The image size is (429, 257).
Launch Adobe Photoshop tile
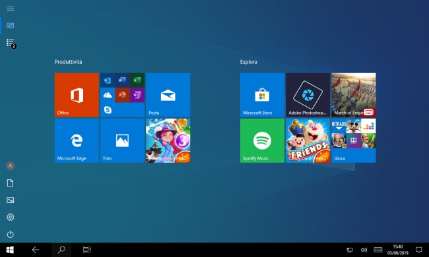(308, 95)
